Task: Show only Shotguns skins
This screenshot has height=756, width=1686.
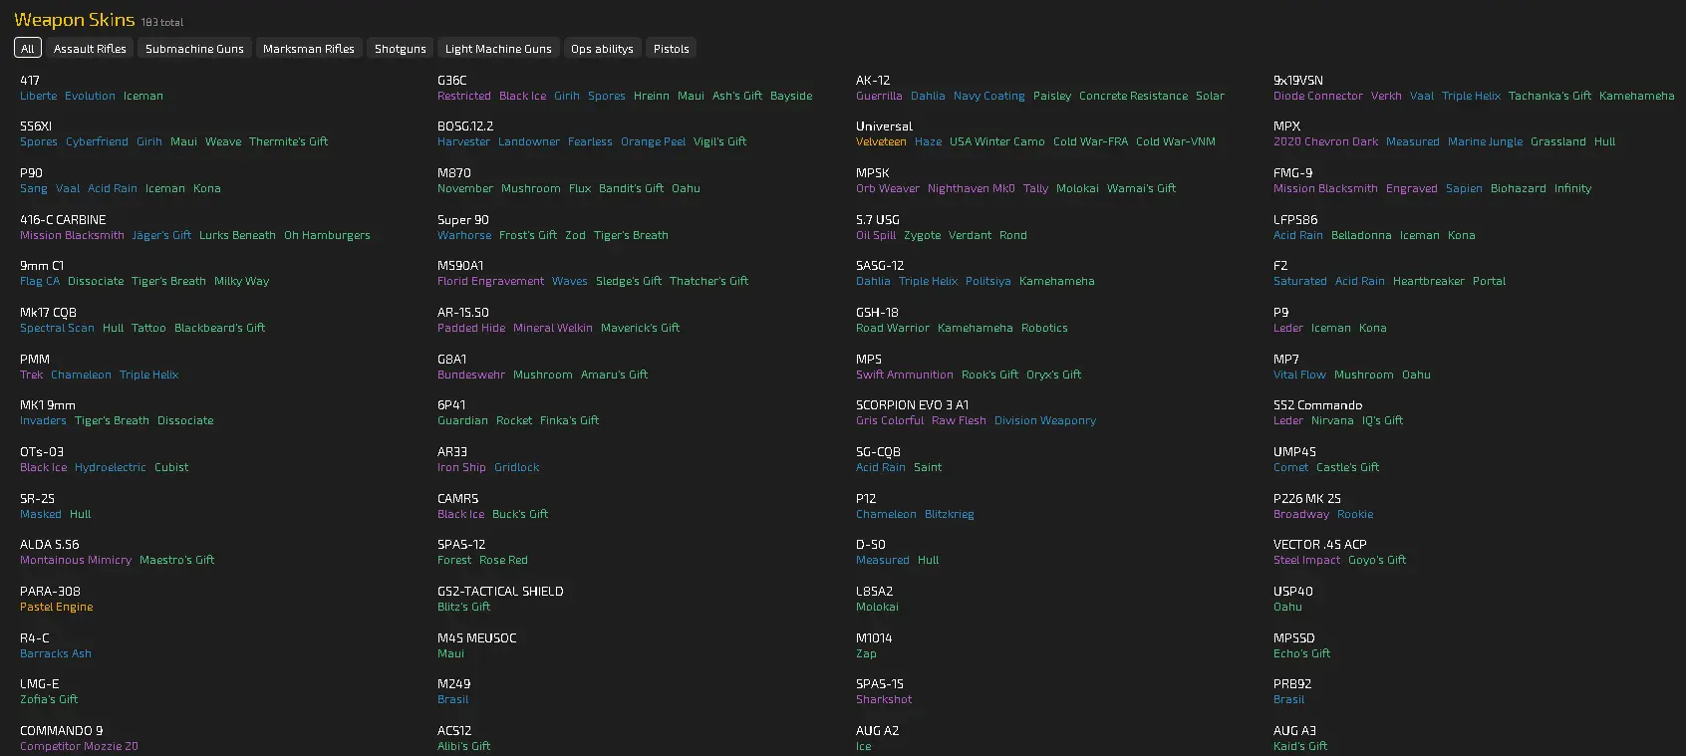Action: pos(400,49)
